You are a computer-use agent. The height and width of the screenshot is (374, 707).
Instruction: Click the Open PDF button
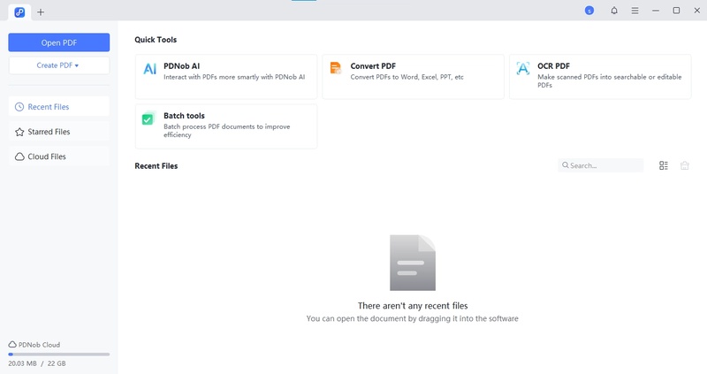click(x=59, y=42)
